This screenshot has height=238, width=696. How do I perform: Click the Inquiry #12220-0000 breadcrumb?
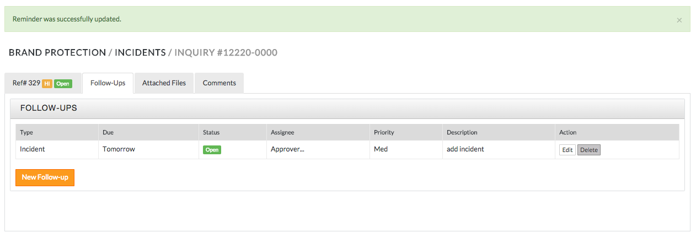click(x=226, y=53)
